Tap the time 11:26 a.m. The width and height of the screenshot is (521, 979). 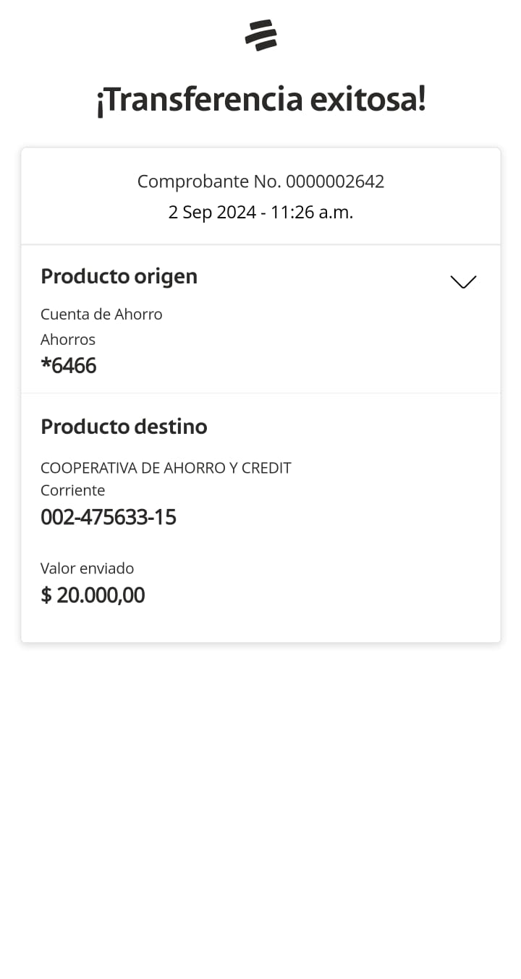pyautogui.click(x=312, y=213)
